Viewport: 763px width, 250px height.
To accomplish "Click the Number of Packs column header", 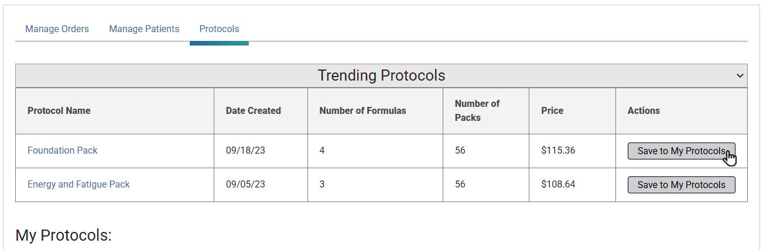I will 477,110.
